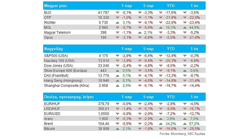Click the 1 év column header in Magyar piac

click(194, 6)
